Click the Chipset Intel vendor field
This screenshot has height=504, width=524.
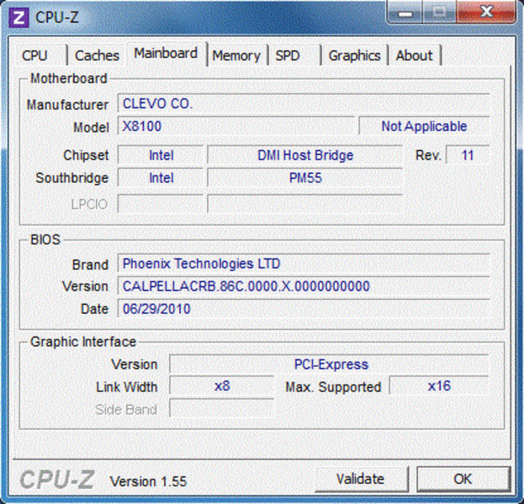click(x=161, y=155)
